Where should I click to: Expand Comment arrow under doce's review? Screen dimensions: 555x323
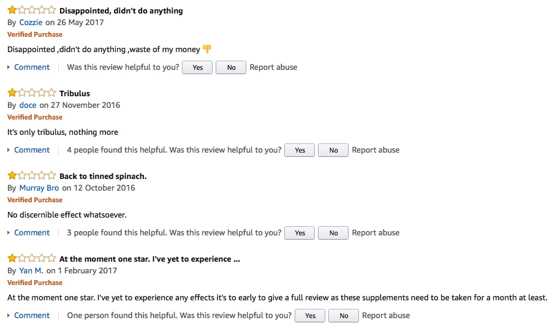9,150
